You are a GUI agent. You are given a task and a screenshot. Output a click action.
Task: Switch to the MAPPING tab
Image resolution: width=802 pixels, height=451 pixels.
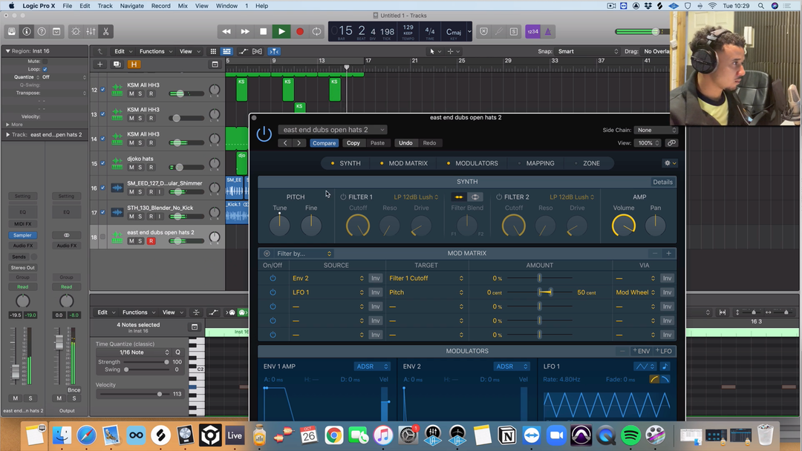pyautogui.click(x=539, y=163)
